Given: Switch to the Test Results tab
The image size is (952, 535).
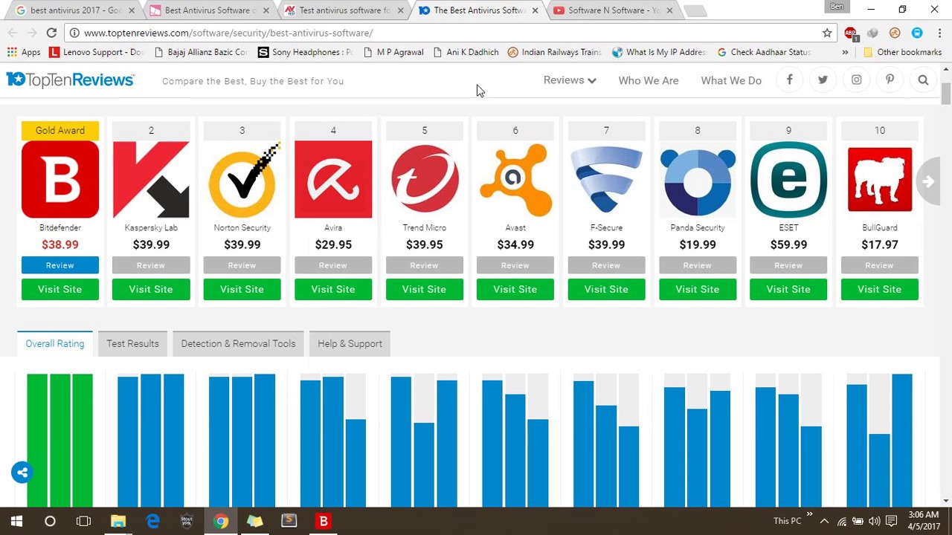Looking at the screenshot, I should (132, 343).
